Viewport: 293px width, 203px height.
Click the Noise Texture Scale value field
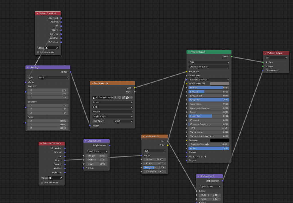tap(154, 159)
